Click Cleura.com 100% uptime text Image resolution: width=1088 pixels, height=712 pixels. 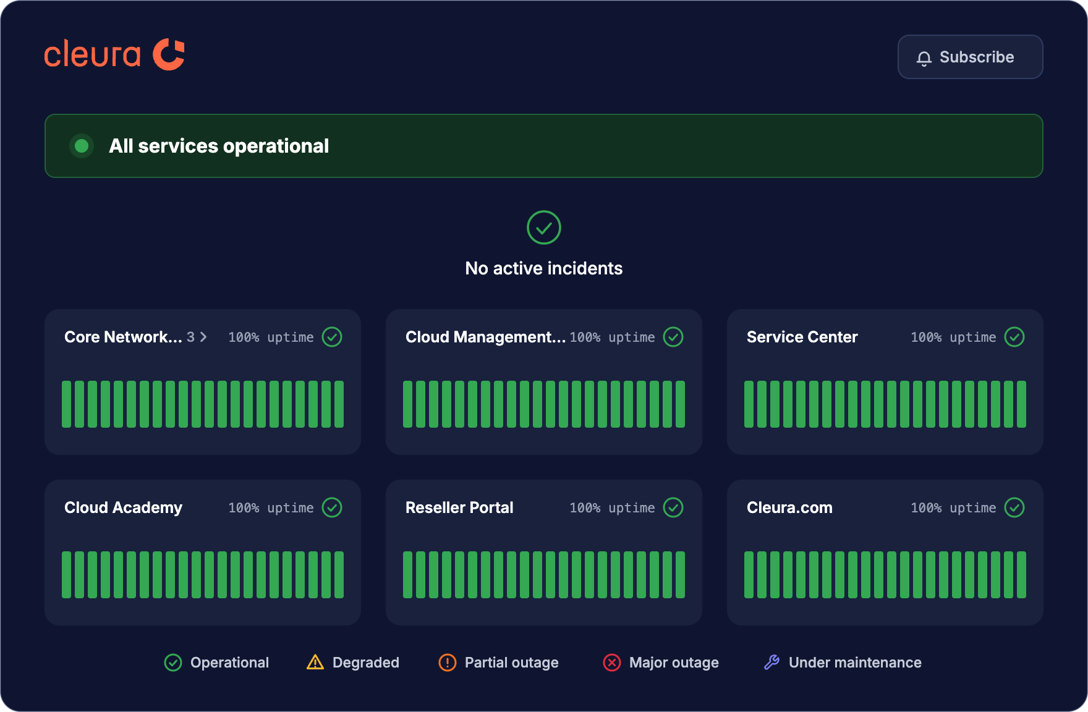click(953, 507)
